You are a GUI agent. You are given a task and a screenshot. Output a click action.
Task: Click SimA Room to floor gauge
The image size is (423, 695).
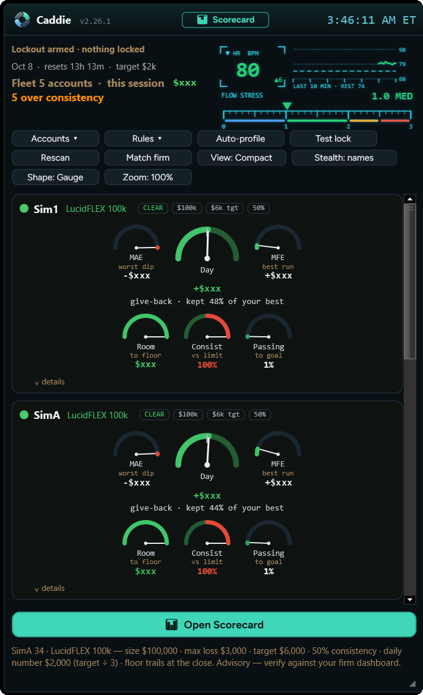click(146, 534)
